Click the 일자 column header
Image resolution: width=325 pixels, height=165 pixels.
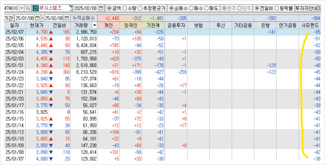14,26
